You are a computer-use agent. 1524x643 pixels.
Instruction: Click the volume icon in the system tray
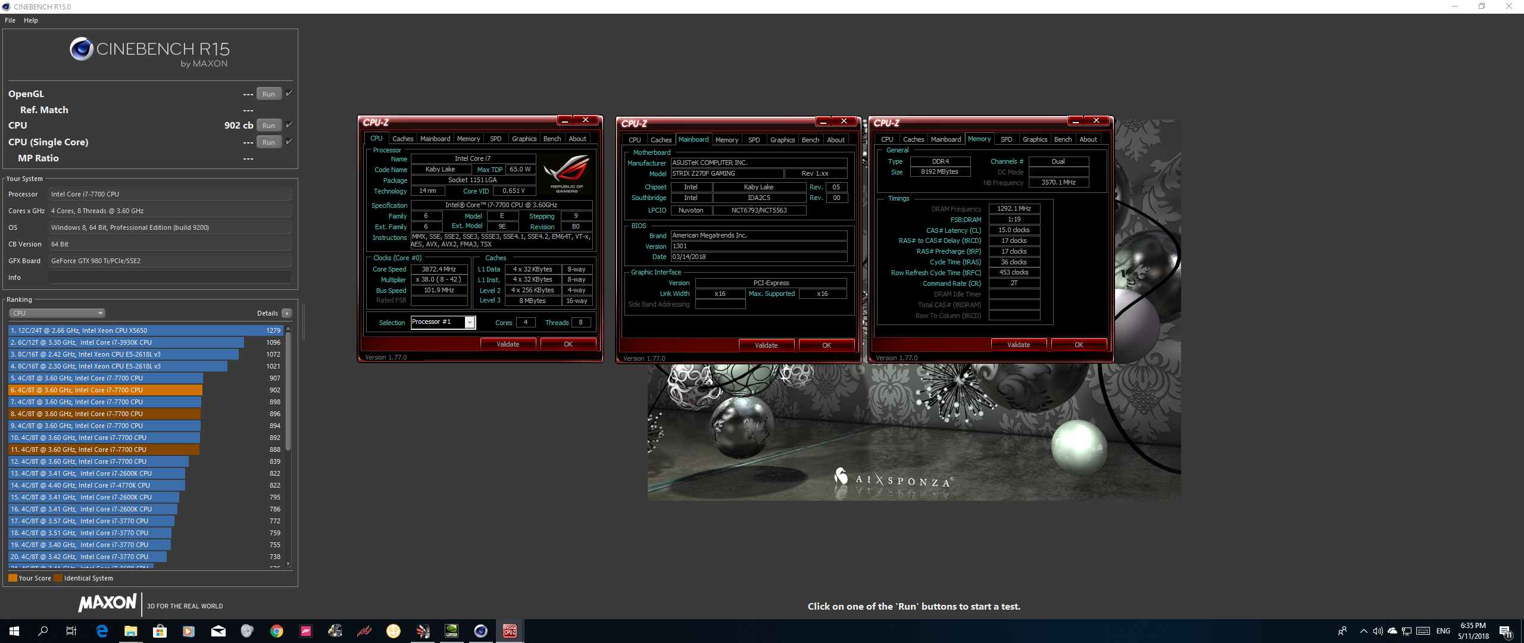pyautogui.click(x=1378, y=631)
